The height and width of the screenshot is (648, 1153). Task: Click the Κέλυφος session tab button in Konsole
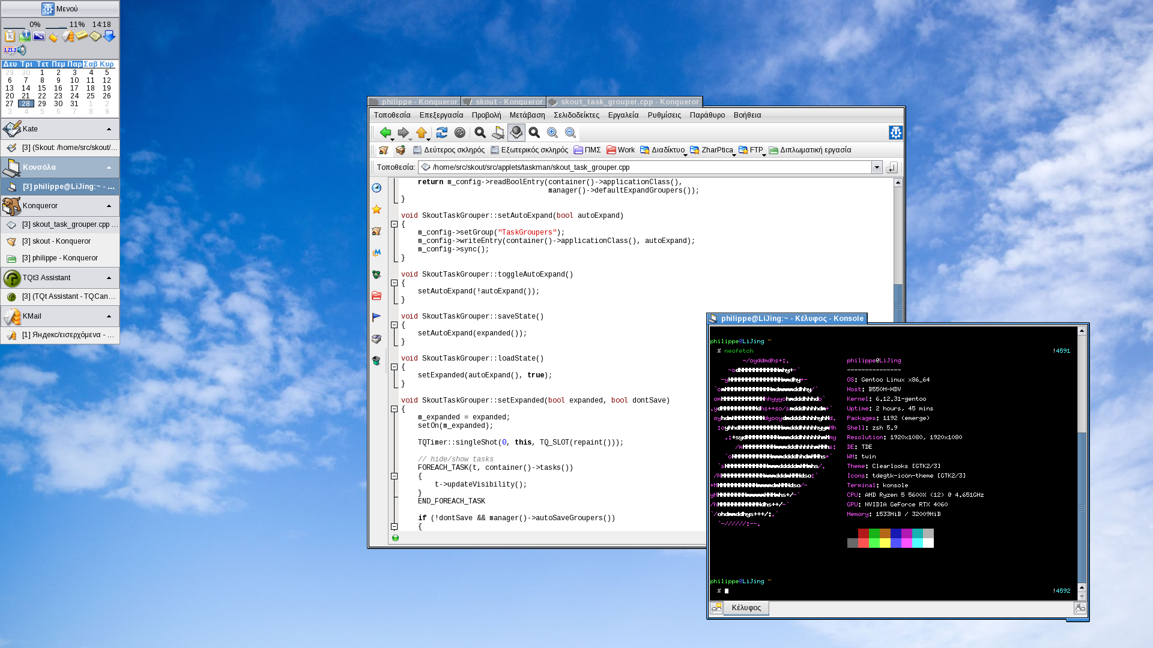point(746,608)
